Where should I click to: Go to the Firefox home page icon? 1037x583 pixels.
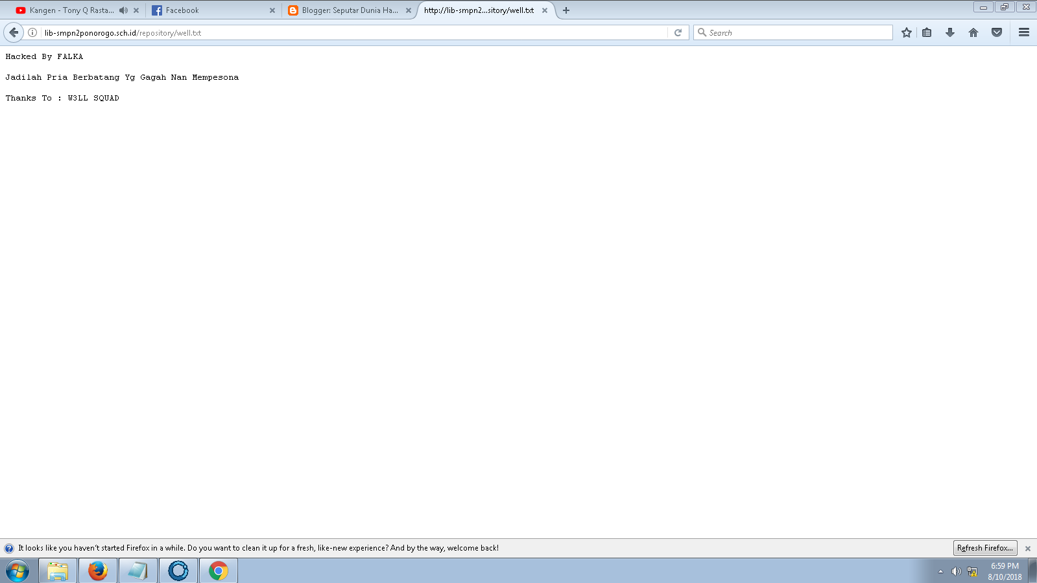[x=973, y=32]
